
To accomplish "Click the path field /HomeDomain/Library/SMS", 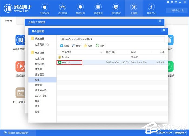I will click(x=112, y=39).
